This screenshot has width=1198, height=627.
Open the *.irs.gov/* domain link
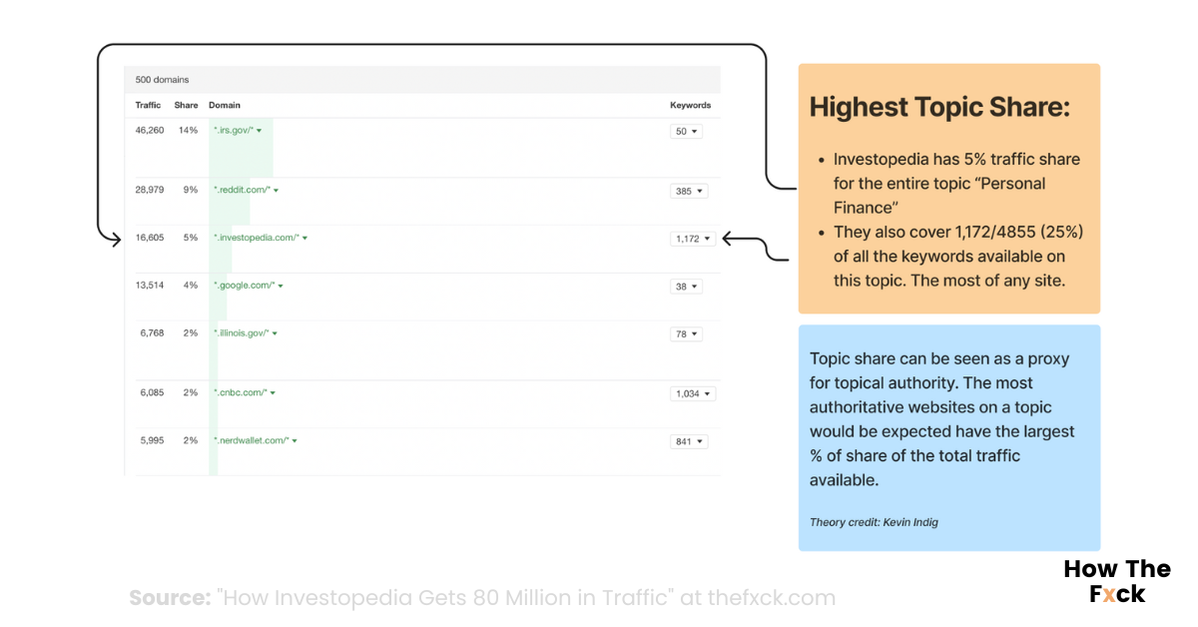click(x=232, y=130)
